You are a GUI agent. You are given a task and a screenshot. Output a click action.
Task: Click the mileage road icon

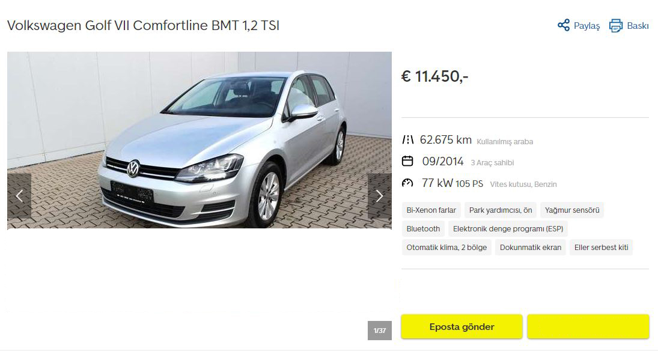(407, 140)
